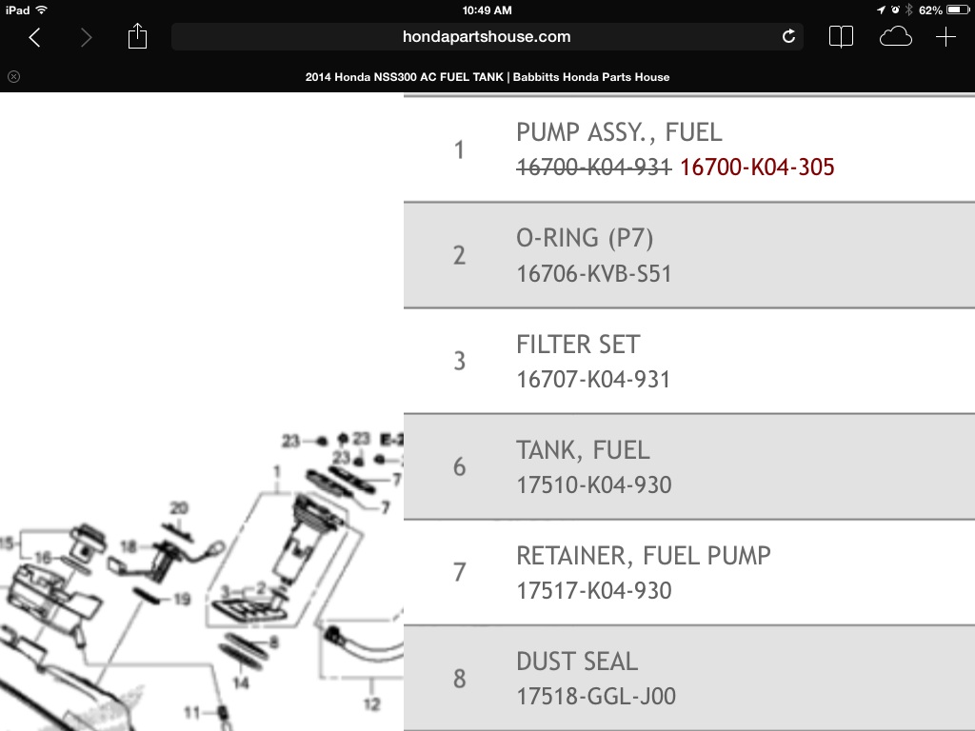This screenshot has width=975, height=731.
Task: Tap the hondapartshouse.com address field
Action: point(487,37)
